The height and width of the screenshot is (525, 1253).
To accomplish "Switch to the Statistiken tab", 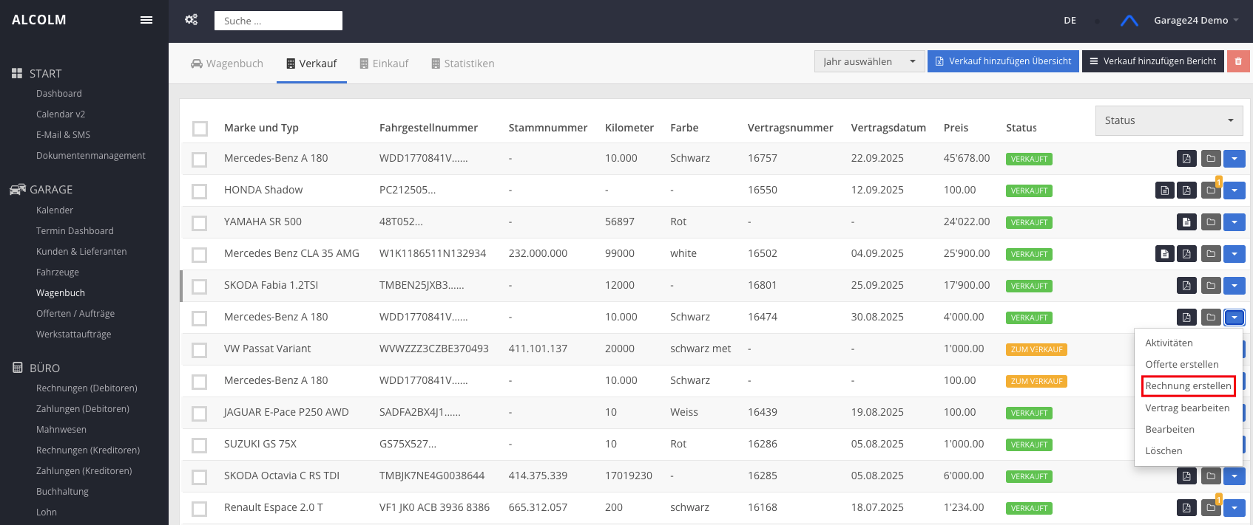I will click(463, 64).
